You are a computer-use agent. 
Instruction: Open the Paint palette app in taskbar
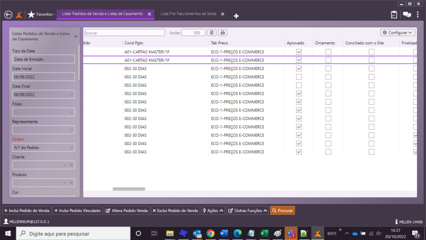[277, 233]
